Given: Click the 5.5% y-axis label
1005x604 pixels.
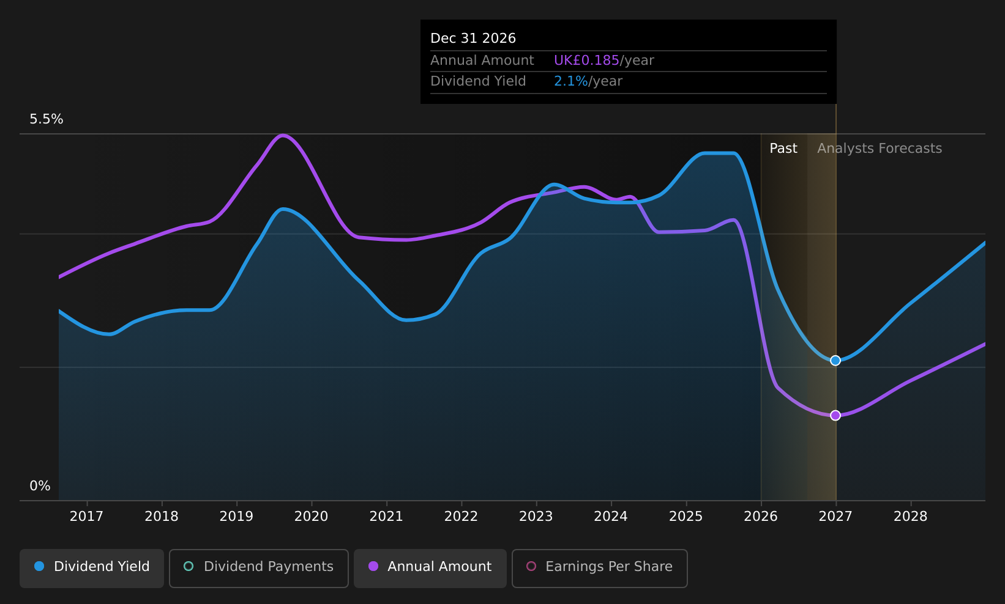Looking at the screenshot, I should pyautogui.click(x=47, y=119).
